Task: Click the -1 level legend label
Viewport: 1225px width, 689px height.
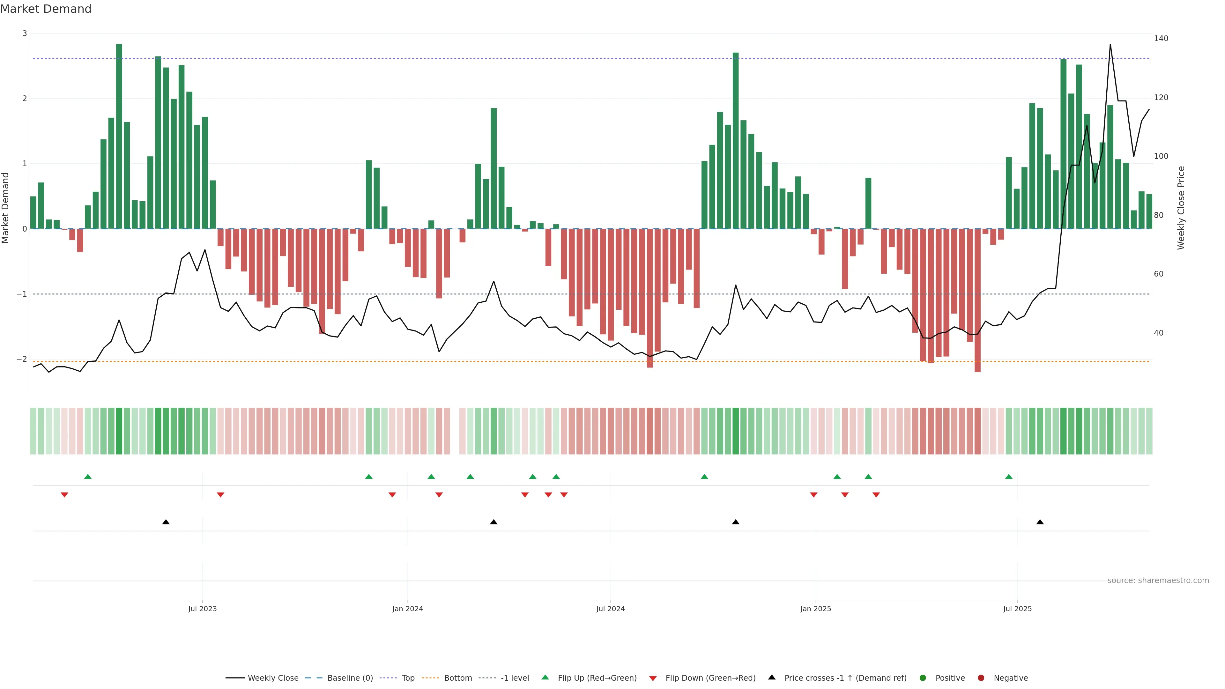Action: 515,678
